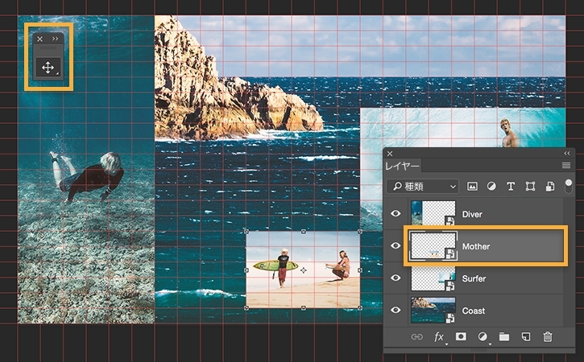Hide the Coast layer
Viewport: 584px width, 362px height.
(396, 310)
